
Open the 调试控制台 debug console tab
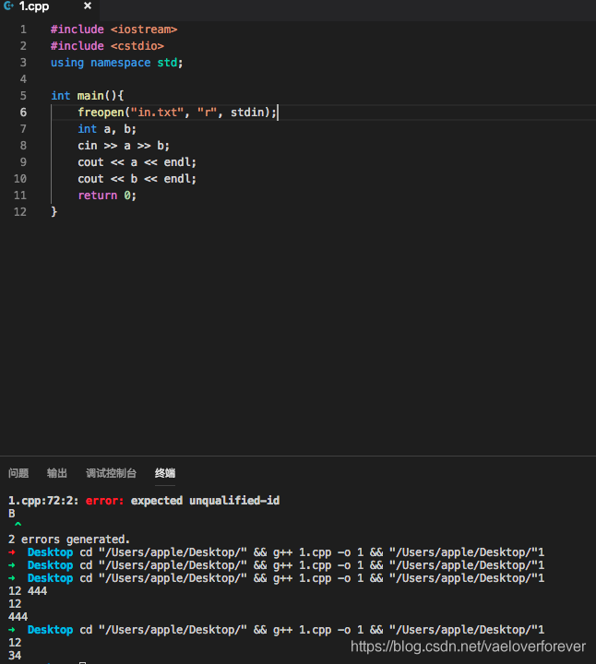(x=111, y=473)
